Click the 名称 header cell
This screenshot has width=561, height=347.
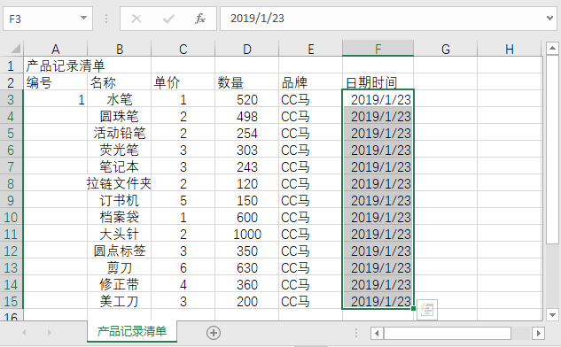pos(119,82)
